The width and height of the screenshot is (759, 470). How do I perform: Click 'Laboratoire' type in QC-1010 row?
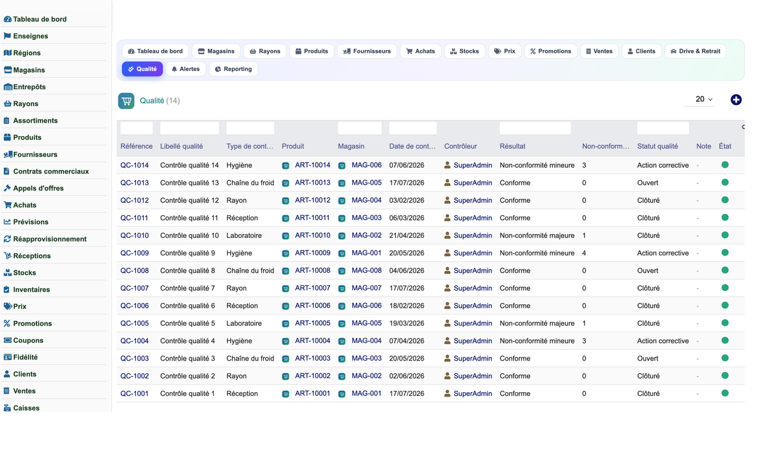coord(244,235)
